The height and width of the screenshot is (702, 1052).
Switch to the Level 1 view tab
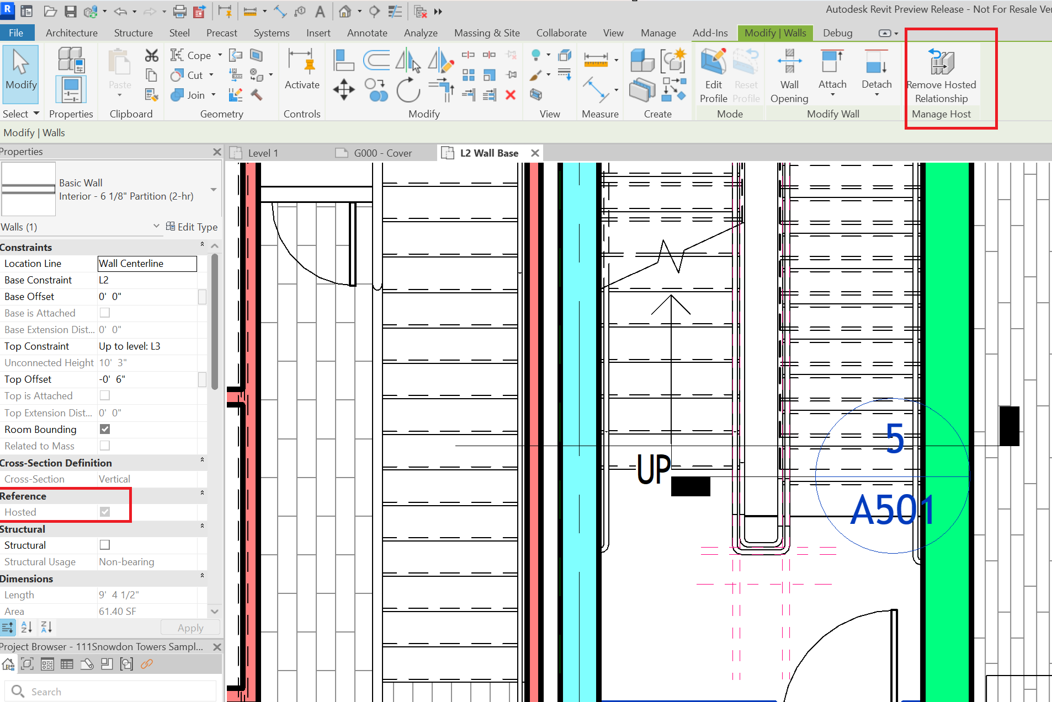263,153
